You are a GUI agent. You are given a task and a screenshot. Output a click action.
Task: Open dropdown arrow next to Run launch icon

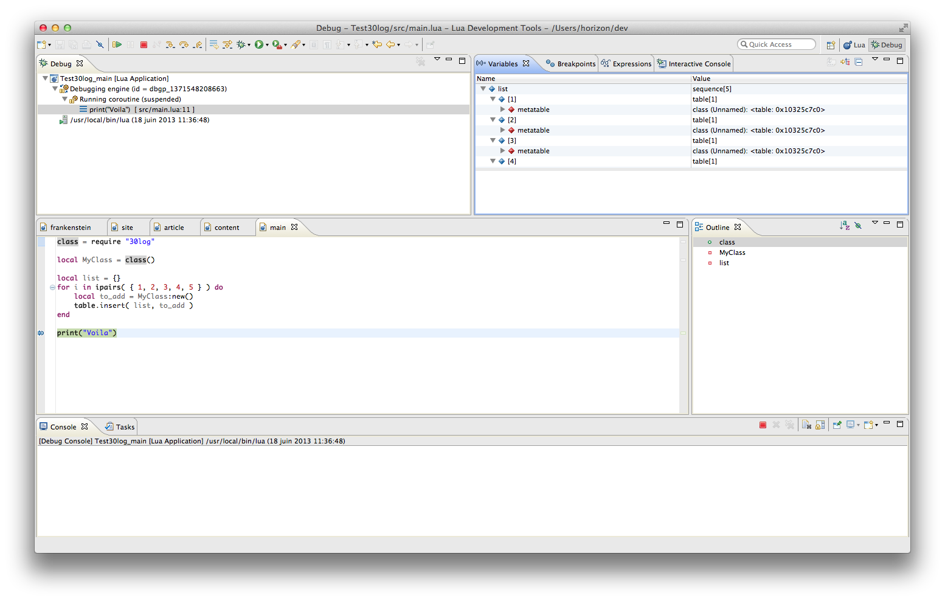point(267,45)
